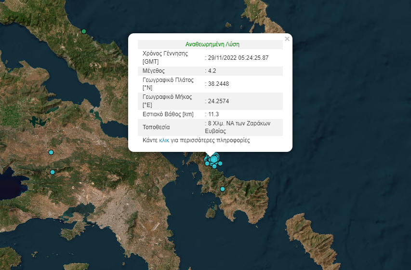This screenshot has width=411, height=270.
Task: Select the upper cyan marker on the western mainland
Action: pyautogui.click(x=51, y=153)
